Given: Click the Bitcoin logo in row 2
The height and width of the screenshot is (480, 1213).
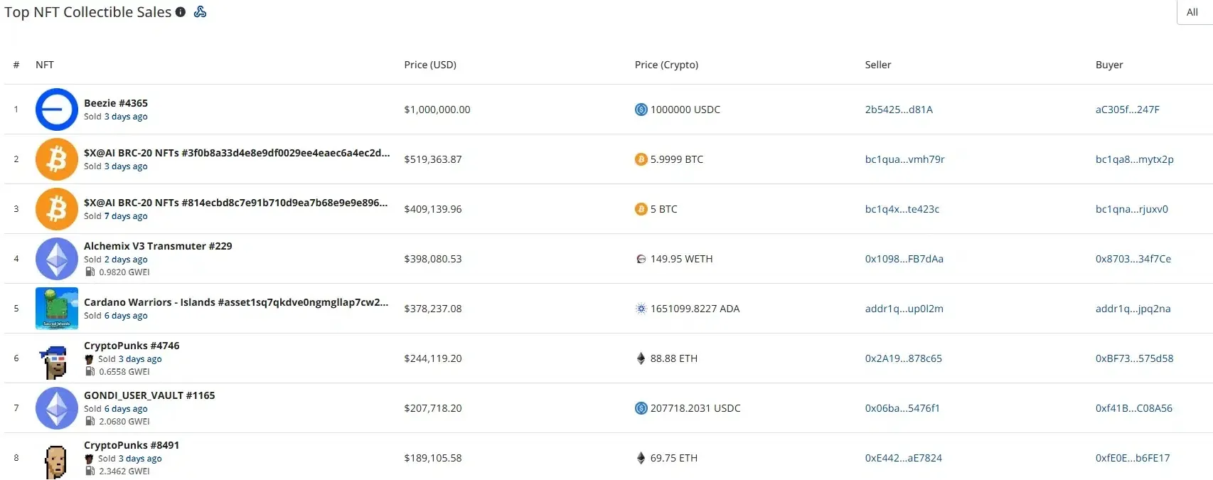Looking at the screenshot, I should pyautogui.click(x=57, y=159).
